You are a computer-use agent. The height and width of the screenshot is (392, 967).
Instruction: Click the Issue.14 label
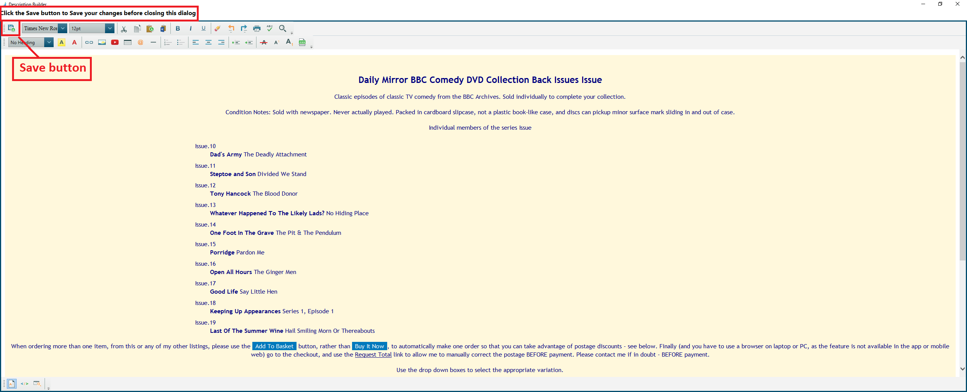coord(205,225)
